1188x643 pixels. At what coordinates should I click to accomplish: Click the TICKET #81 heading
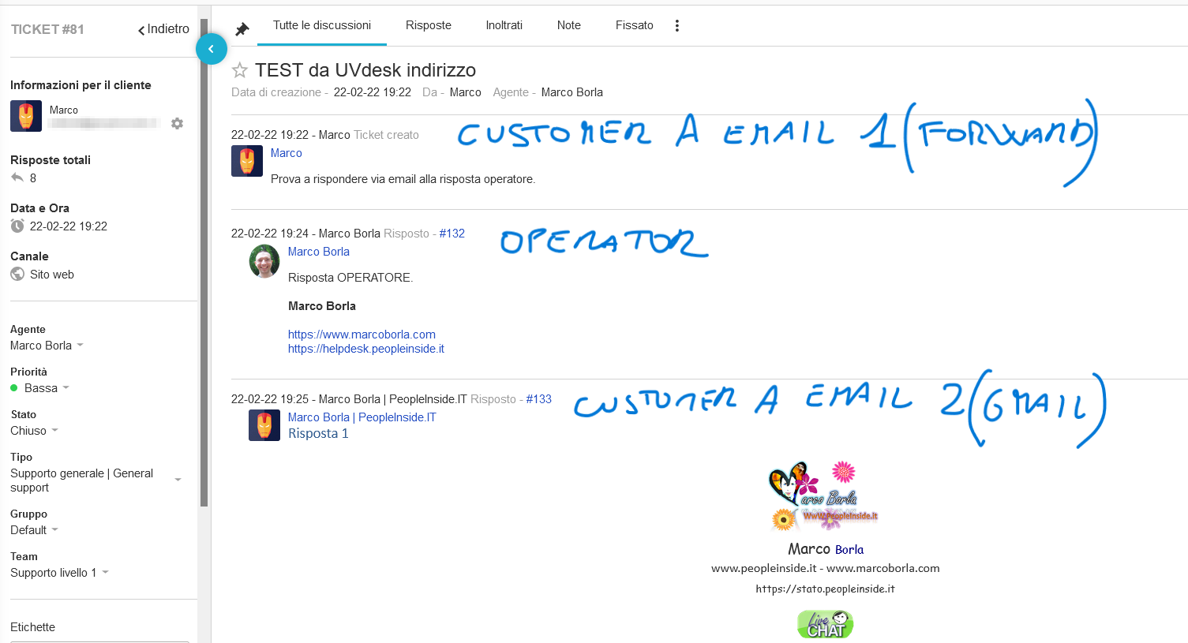pyautogui.click(x=47, y=29)
